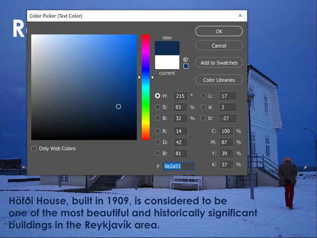Click the web-safe color swatch below the cube

pyautogui.click(x=186, y=66)
